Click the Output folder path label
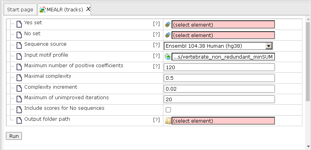The width and height of the screenshot is (311, 150). point(47,119)
